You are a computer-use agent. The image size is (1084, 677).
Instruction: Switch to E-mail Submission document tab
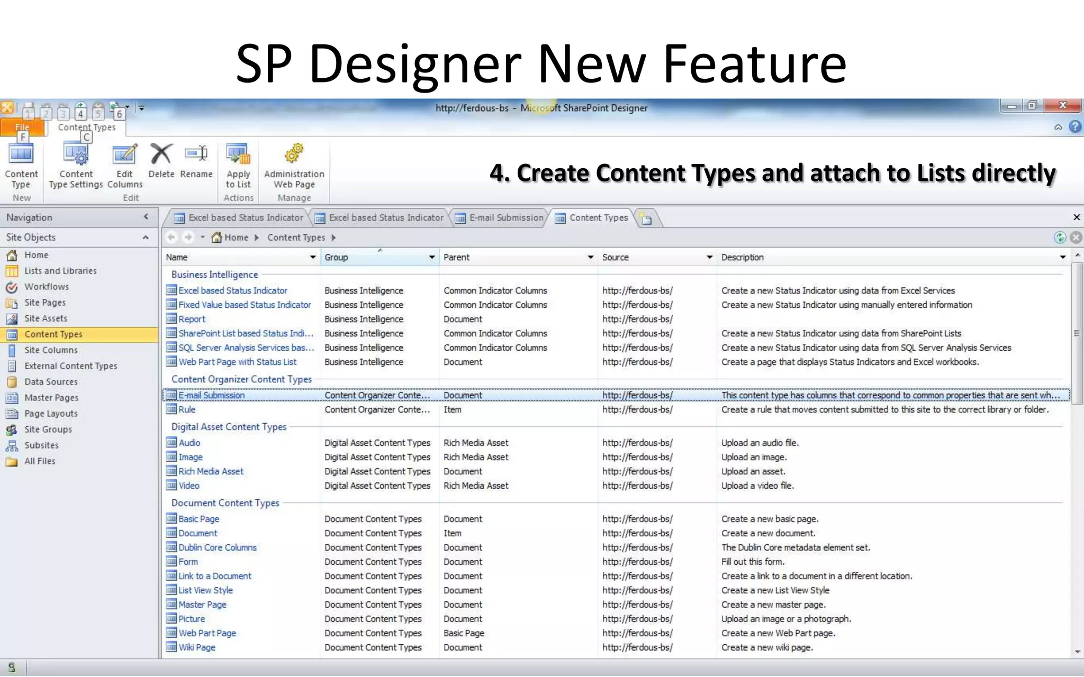click(500, 218)
